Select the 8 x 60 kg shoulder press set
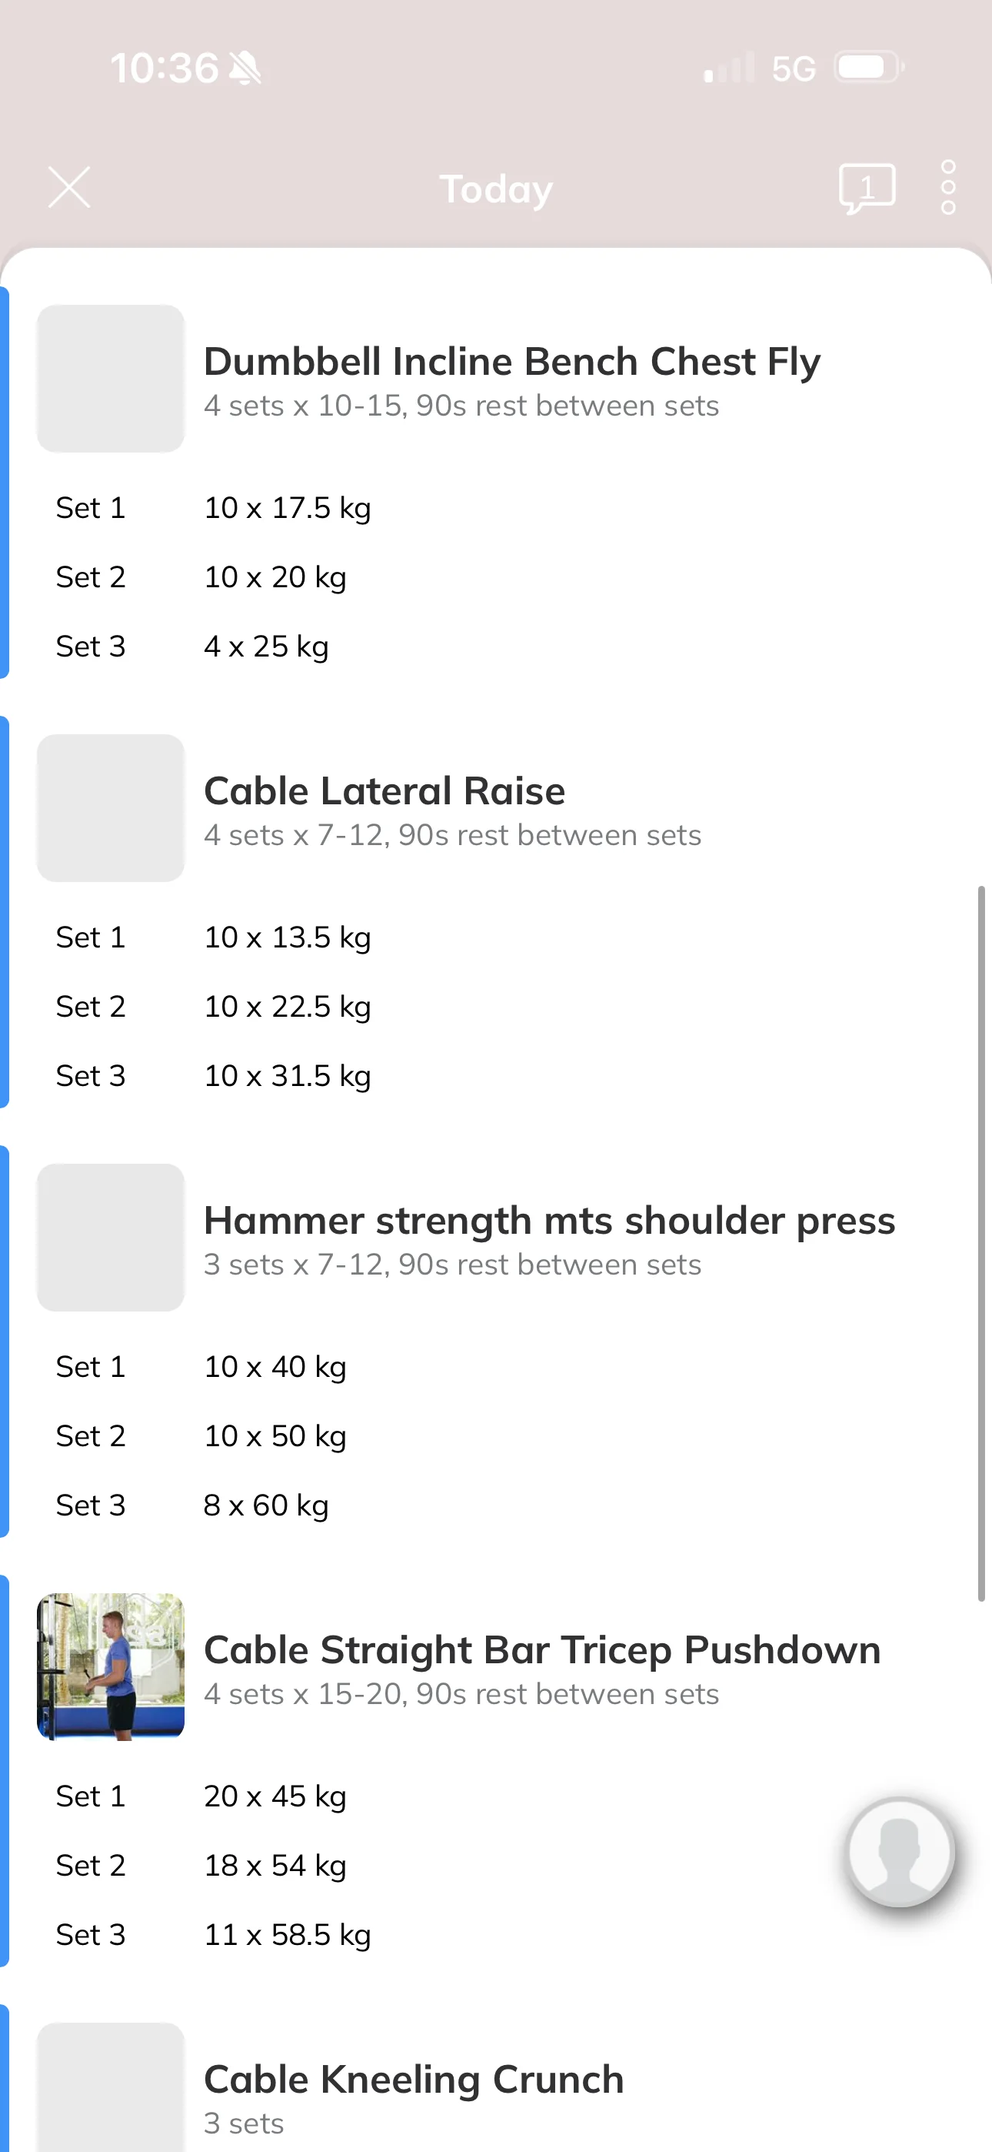 (266, 1505)
